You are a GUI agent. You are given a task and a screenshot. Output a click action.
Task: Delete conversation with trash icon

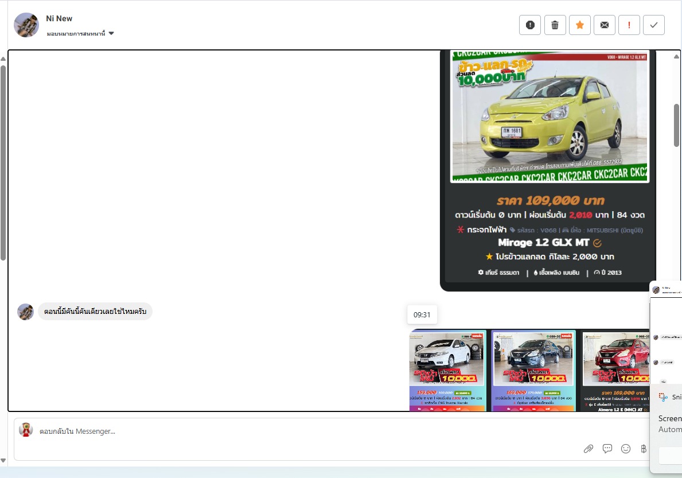555,25
